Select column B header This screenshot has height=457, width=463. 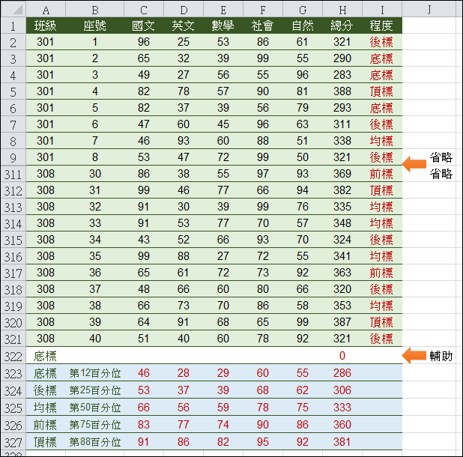[x=95, y=10]
